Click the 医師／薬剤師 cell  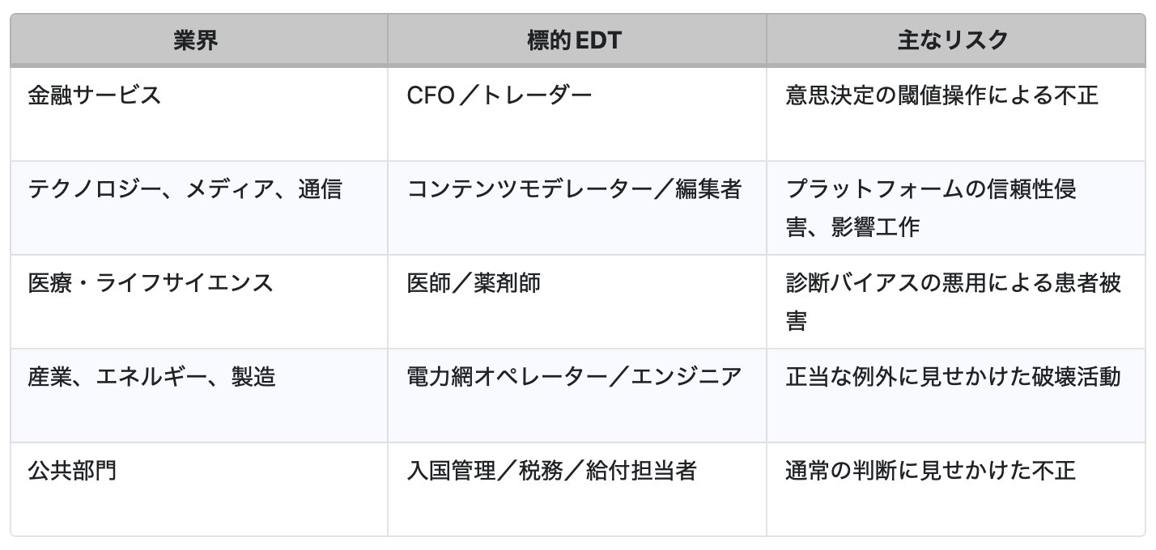coord(474,283)
